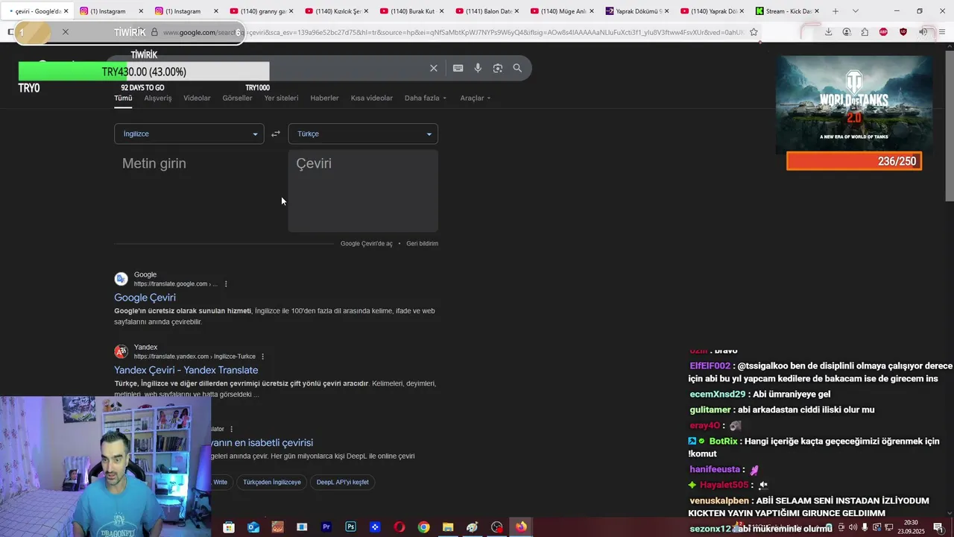
Task: Expand the list all tabs chevron
Action: click(x=855, y=11)
